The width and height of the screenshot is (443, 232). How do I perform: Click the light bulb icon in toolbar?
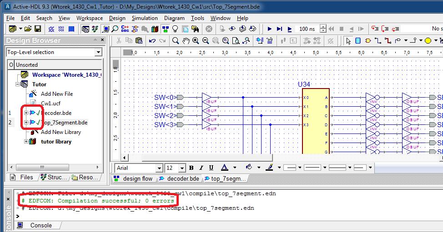175,29
